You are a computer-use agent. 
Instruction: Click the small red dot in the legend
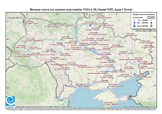click(151, 20)
